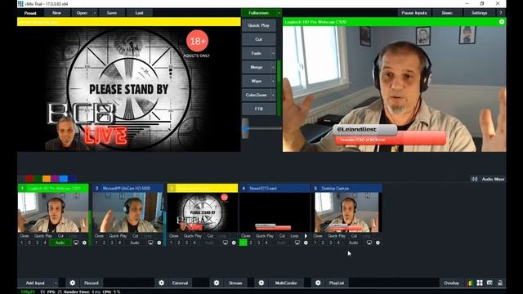Click monitor icon on input 2 LifeCam
This screenshot has height=294, width=523.
[x=150, y=243]
